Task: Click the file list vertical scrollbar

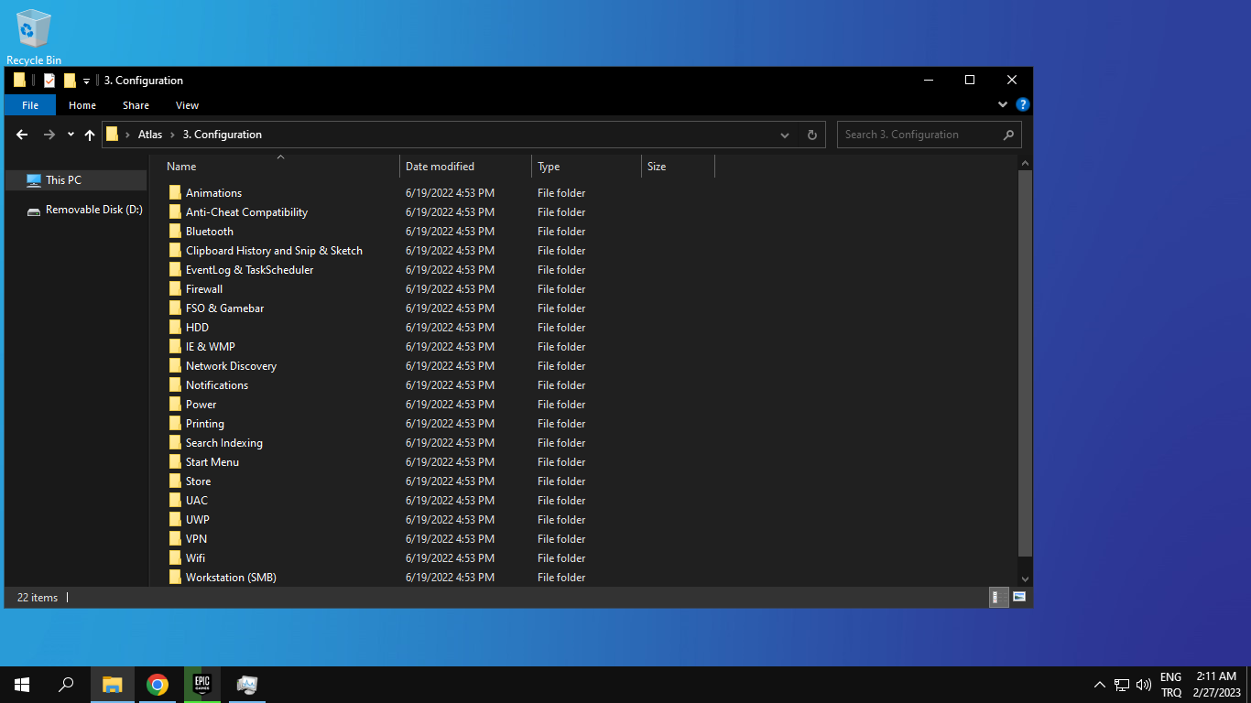Action: (1025, 362)
